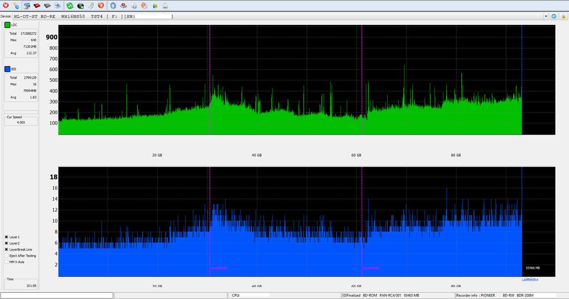This screenshot has width=569, height=299.
Task: Click the grayed-out Jitter toolbar icon
Action: pos(165,5)
